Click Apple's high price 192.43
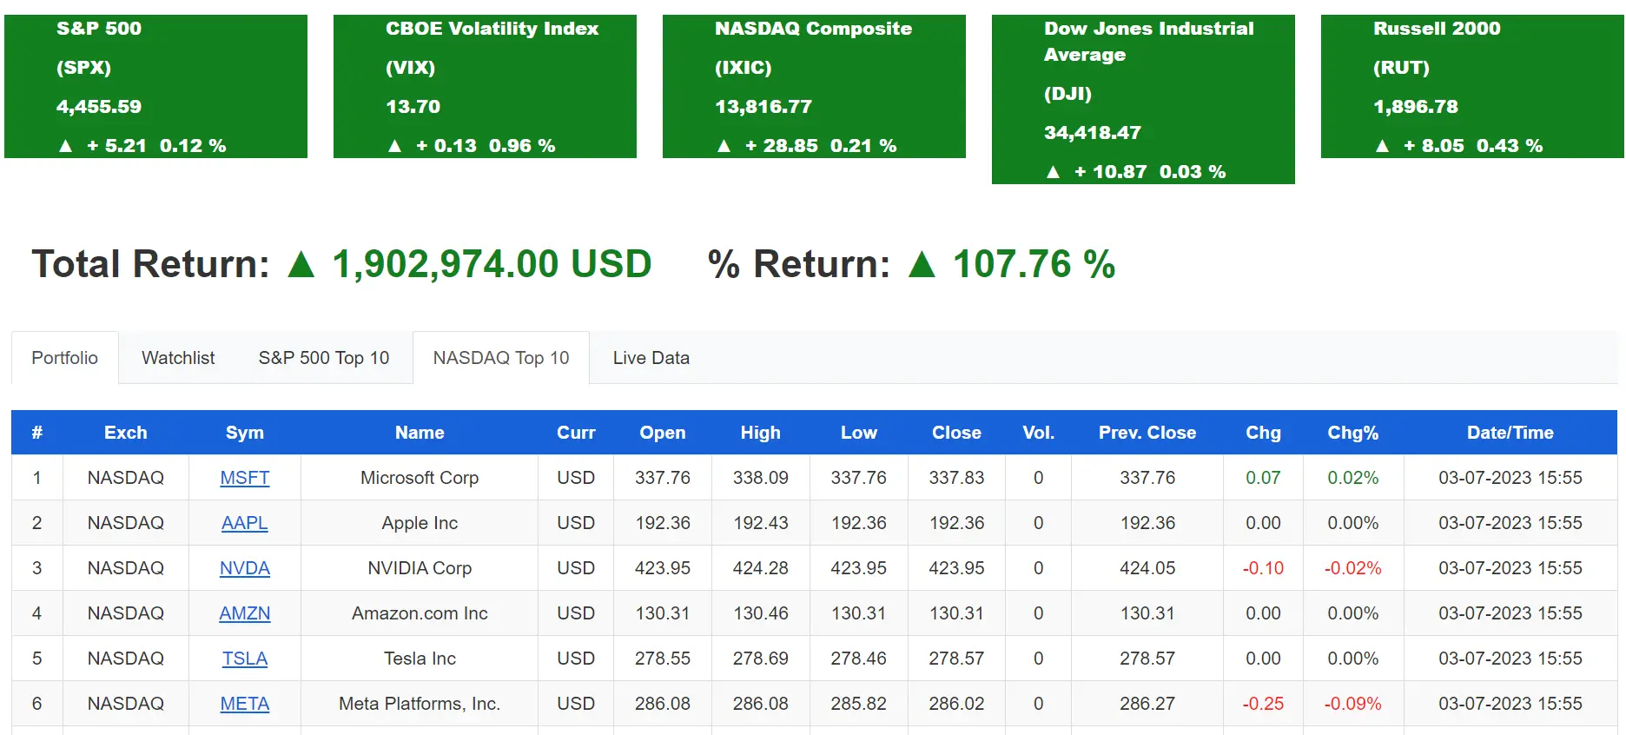 (x=761, y=523)
